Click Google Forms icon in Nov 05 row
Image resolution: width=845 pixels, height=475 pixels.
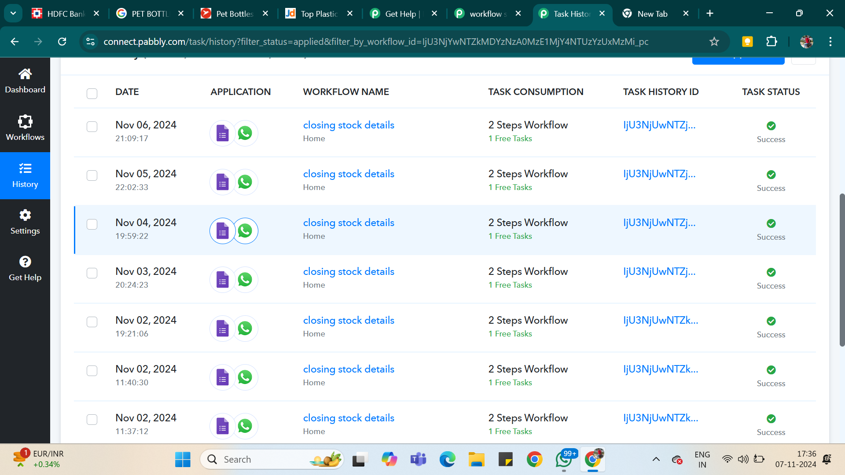222,182
